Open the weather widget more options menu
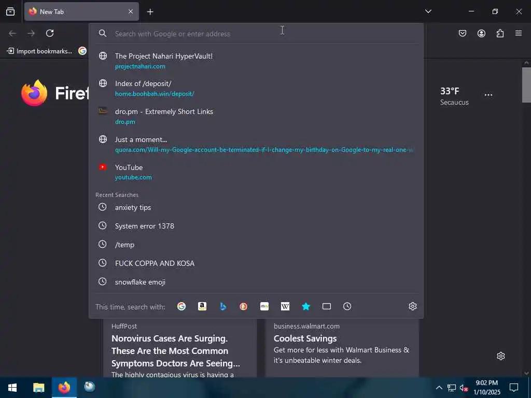 tap(488, 95)
